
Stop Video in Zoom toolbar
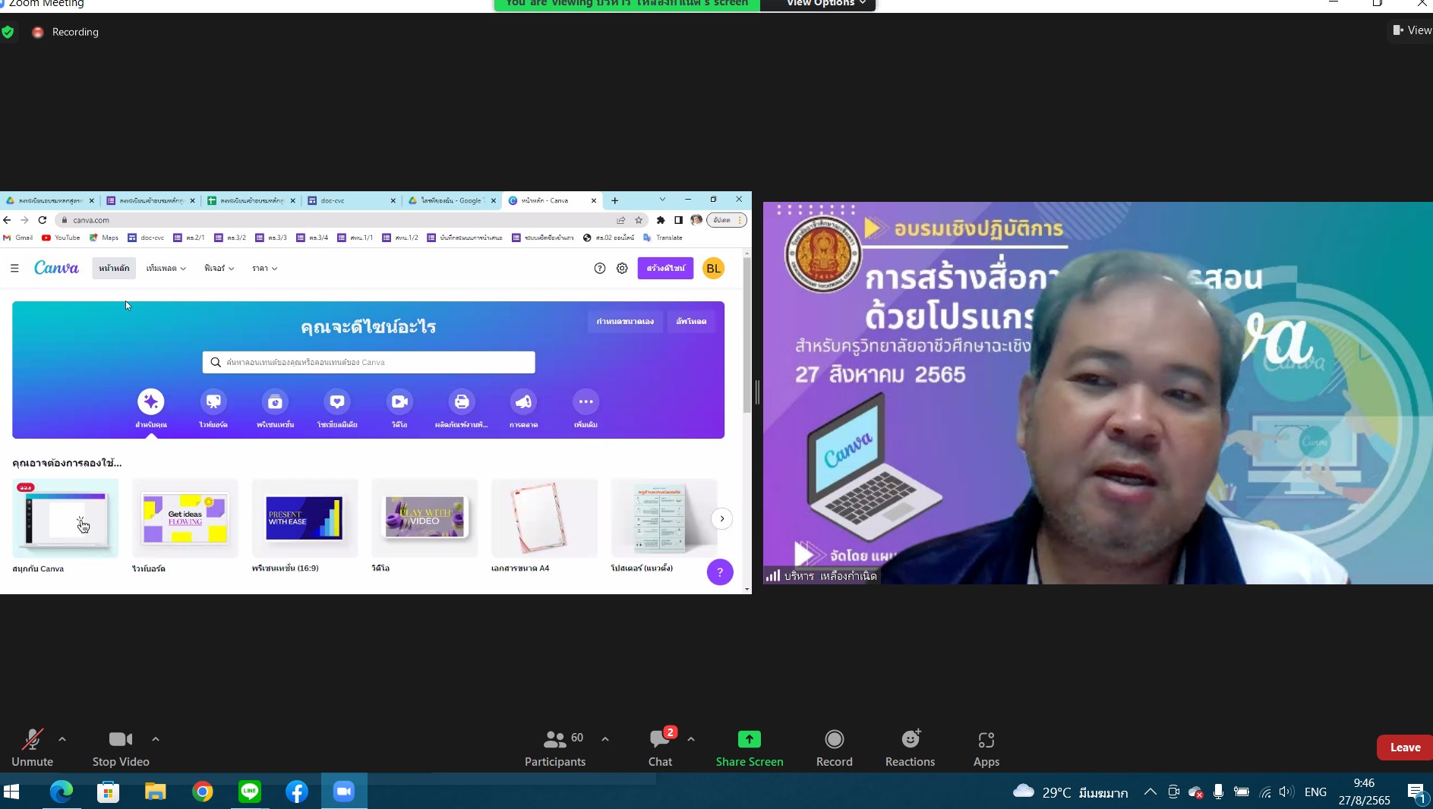(121, 748)
